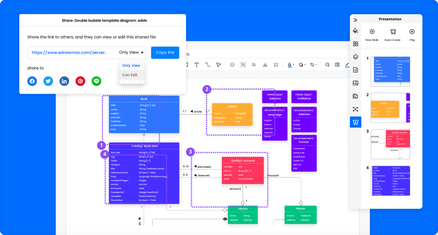Open the fill bucket panel in sidebar
438x235 pixels.
(356, 31)
